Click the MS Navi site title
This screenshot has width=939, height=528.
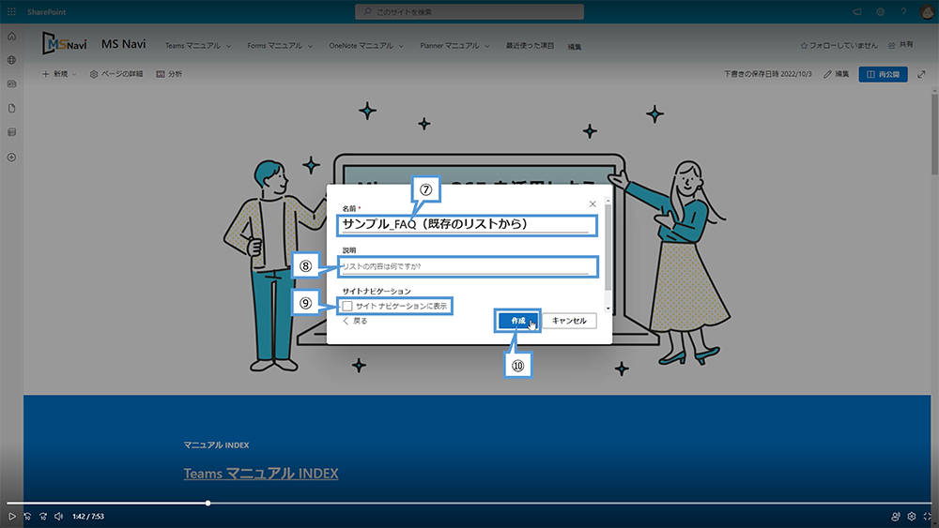123,44
